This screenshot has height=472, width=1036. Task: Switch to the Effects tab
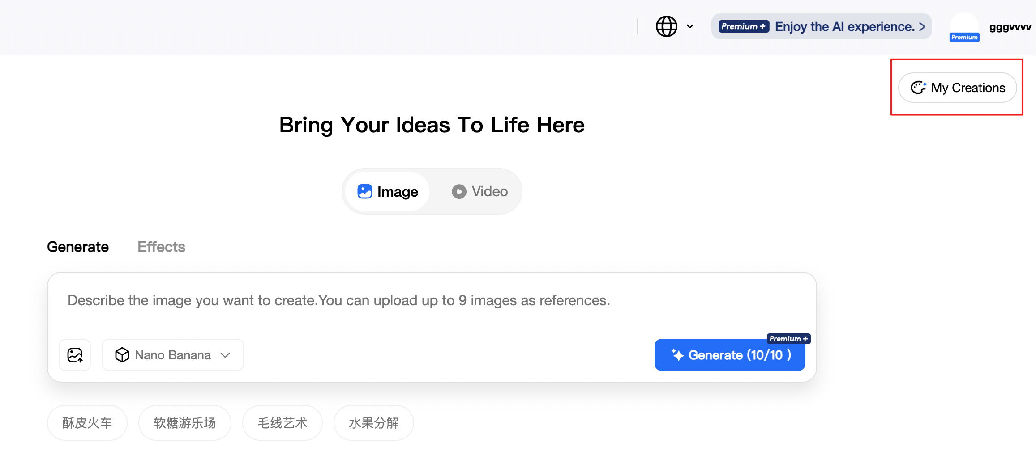161,247
